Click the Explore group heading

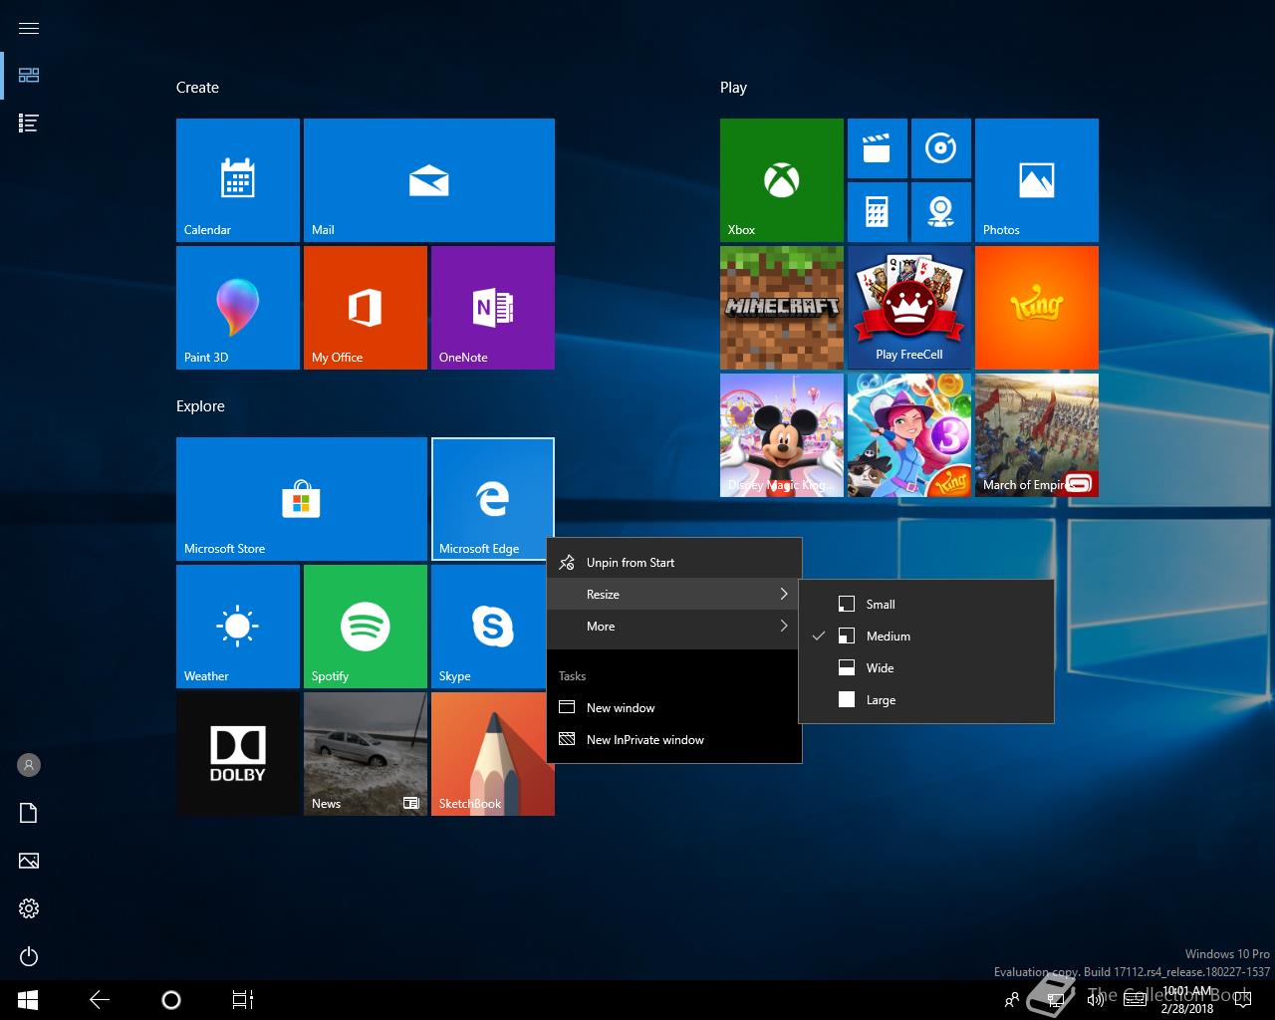coord(200,406)
